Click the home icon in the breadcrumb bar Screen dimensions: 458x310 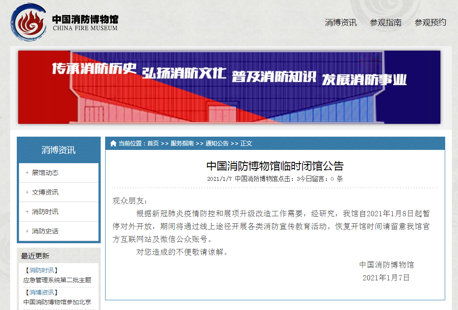(113, 143)
